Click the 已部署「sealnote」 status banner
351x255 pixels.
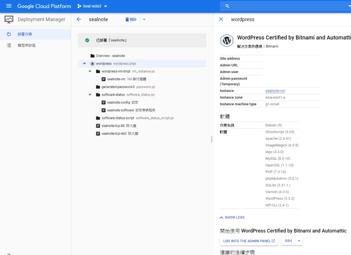(x=142, y=40)
